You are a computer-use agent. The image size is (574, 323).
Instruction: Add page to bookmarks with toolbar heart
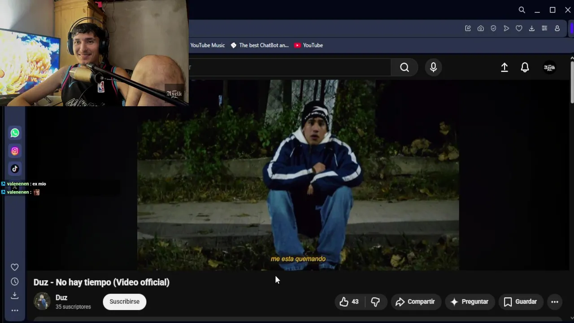pyautogui.click(x=519, y=28)
